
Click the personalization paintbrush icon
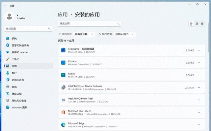8,59
